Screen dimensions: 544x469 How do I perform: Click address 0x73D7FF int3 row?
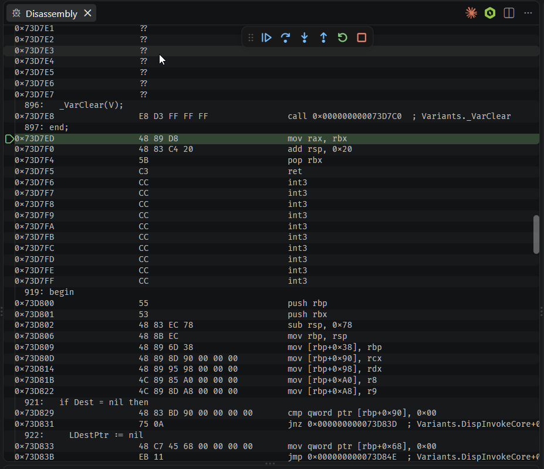tap(271, 281)
